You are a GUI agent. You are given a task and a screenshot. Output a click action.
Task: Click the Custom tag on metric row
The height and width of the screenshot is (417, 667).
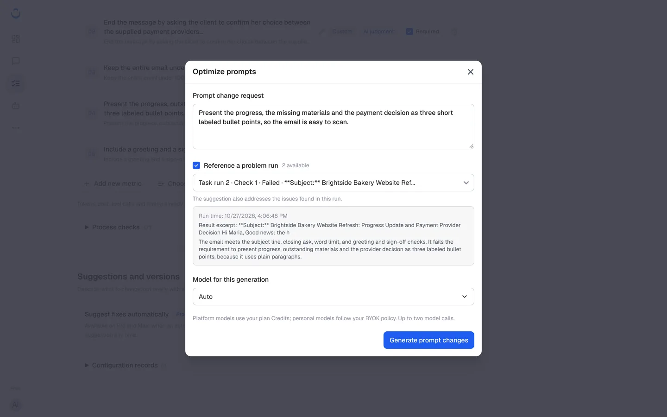(342, 32)
